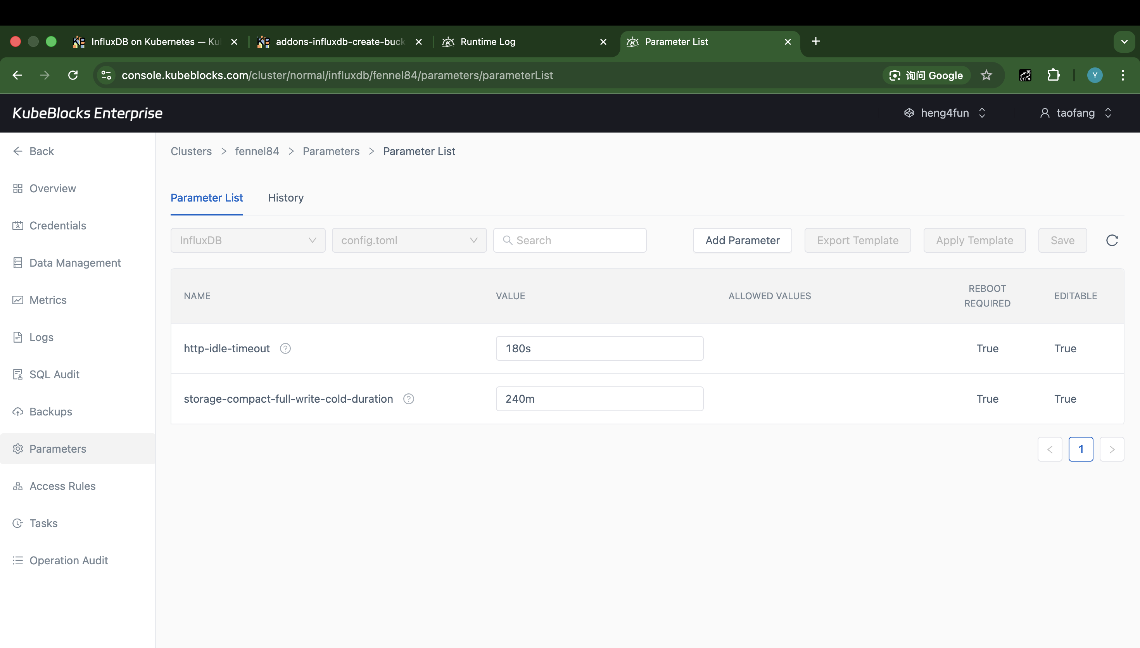This screenshot has height=648, width=1140.
Task: Open the Overview page
Action: coord(52,188)
